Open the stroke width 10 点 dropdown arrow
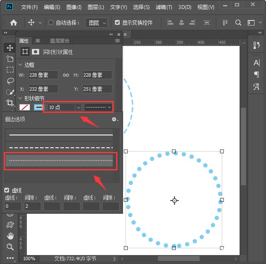 (78, 107)
